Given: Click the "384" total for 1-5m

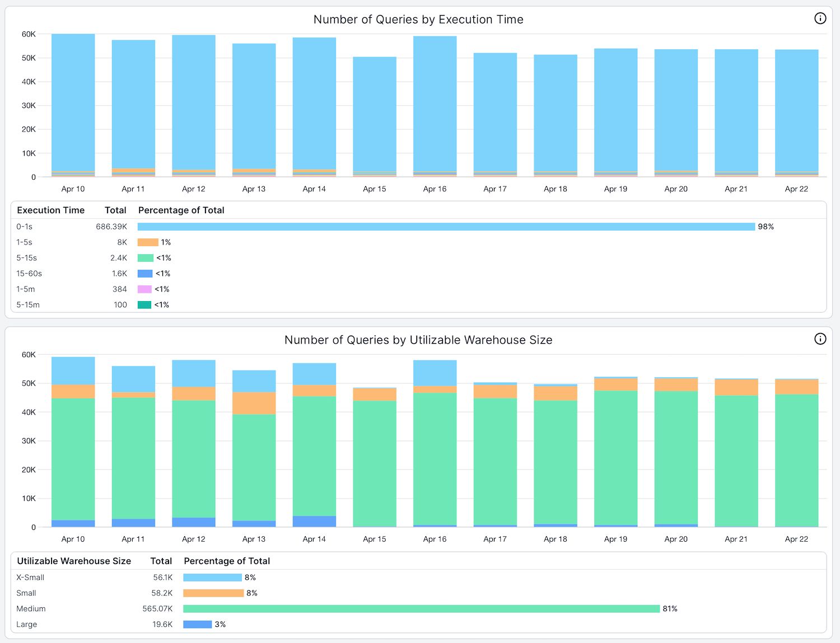Looking at the screenshot, I should coord(120,289).
